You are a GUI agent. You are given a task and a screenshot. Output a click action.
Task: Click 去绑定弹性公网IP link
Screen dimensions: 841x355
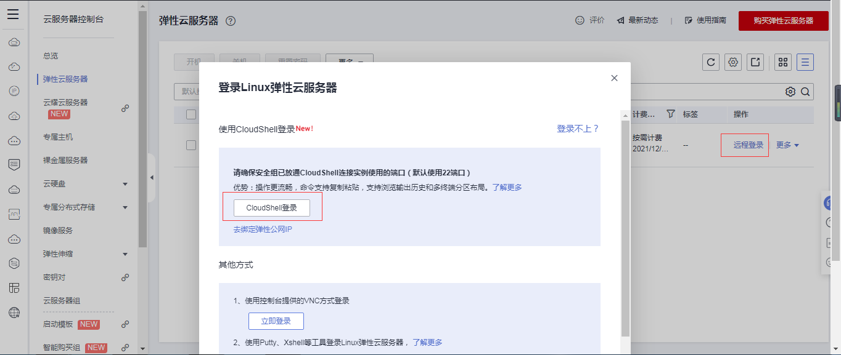(263, 229)
